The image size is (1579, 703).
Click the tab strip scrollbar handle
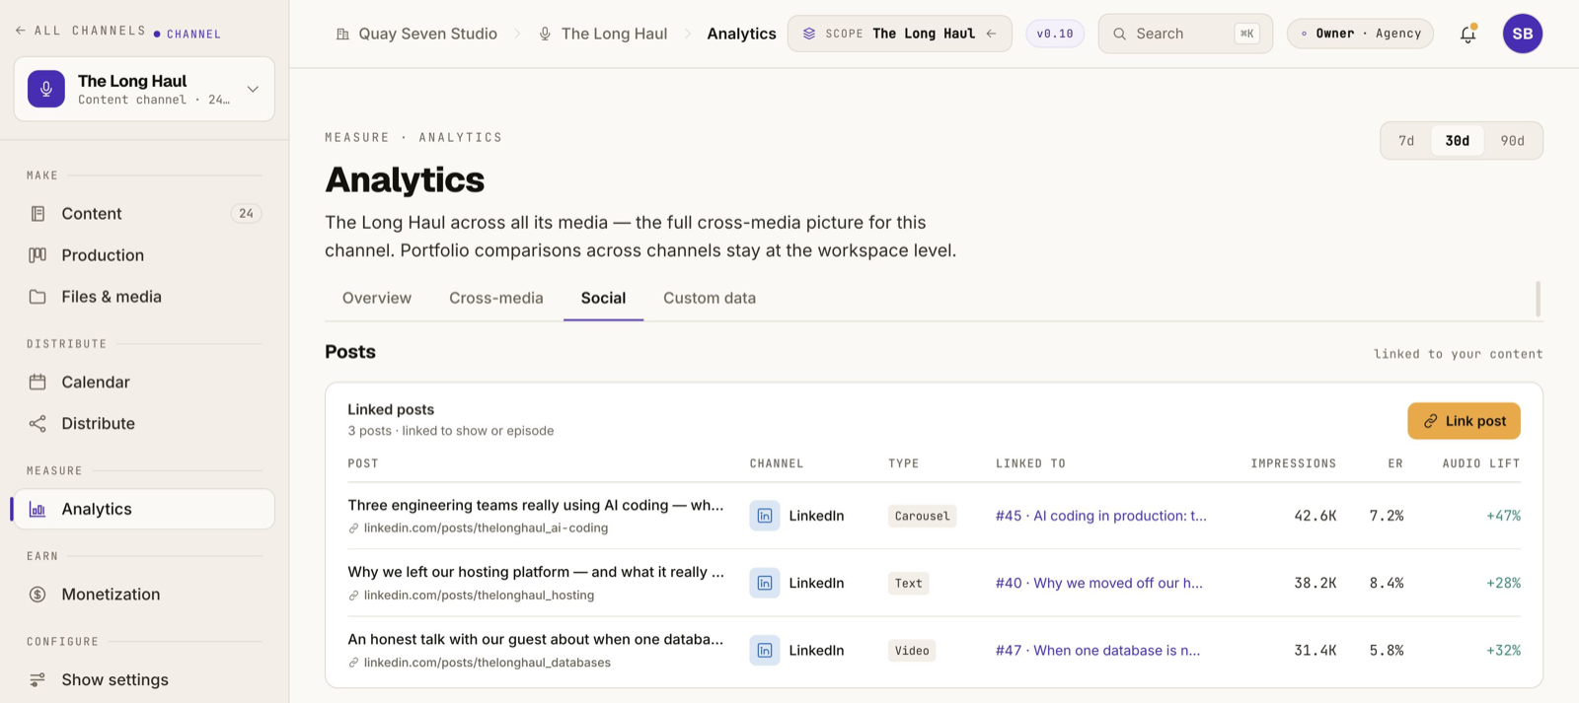click(x=1538, y=299)
